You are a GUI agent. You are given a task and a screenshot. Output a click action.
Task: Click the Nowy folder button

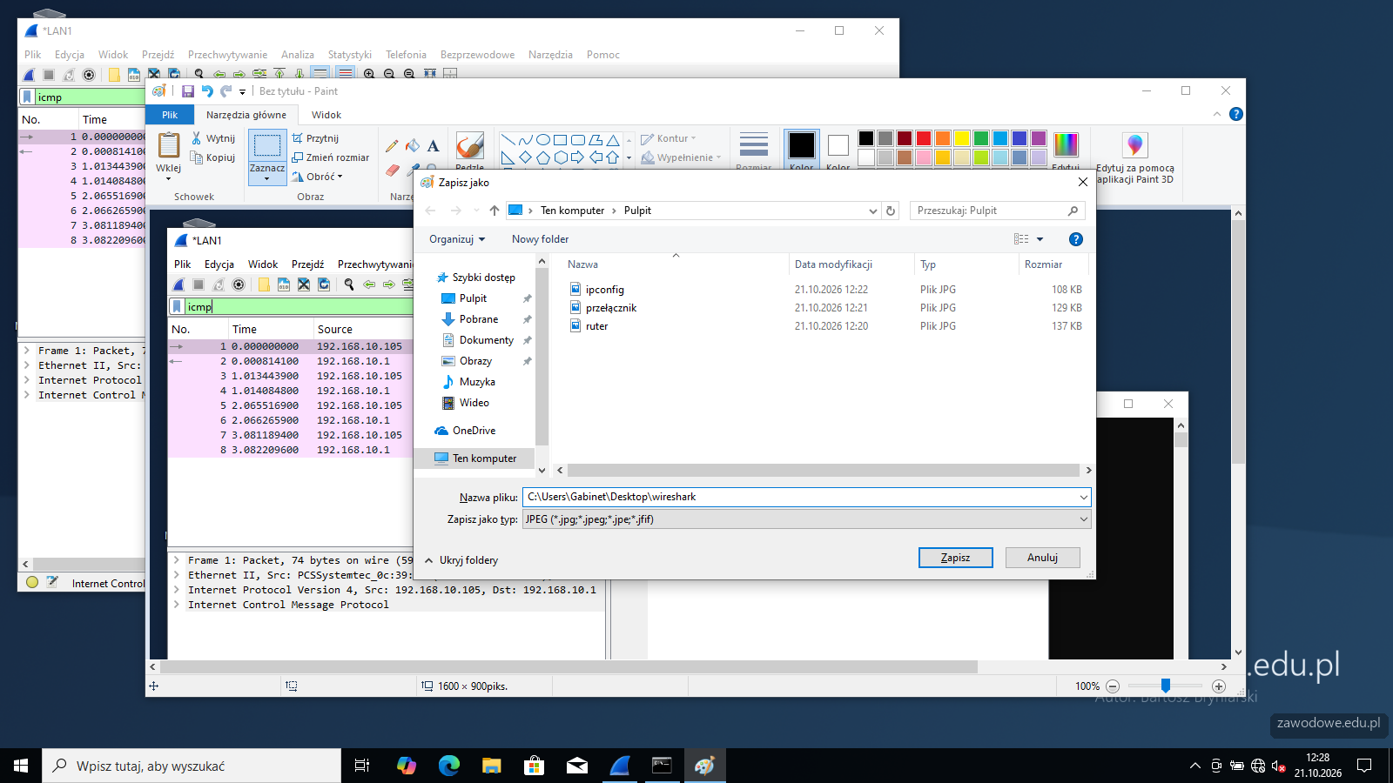[540, 239]
